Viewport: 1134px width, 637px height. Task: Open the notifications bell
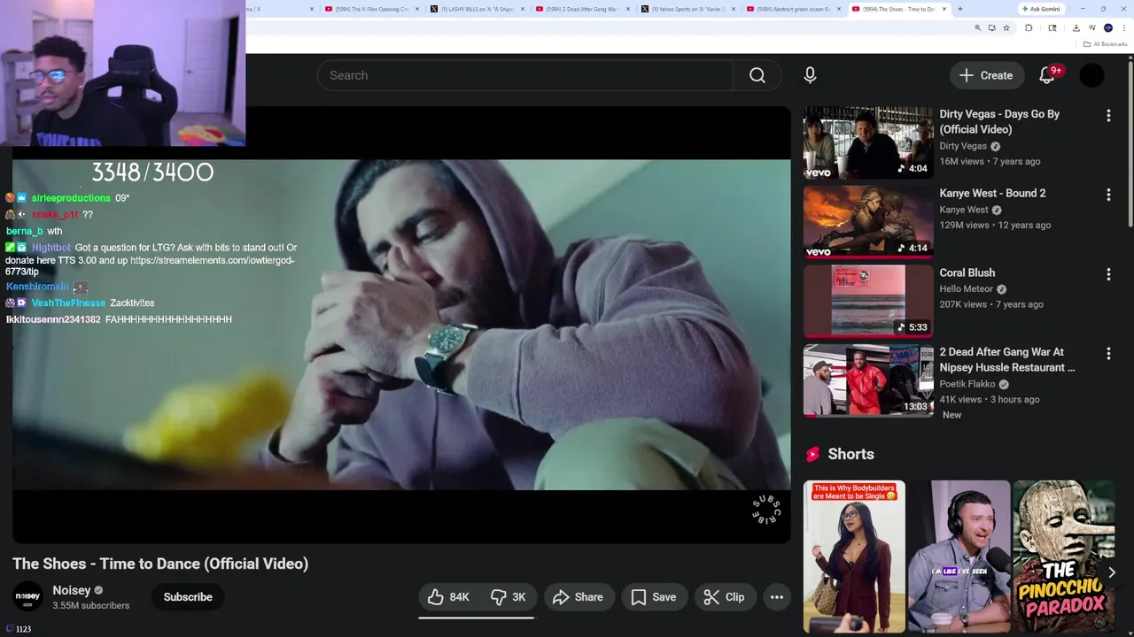coord(1047,75)
